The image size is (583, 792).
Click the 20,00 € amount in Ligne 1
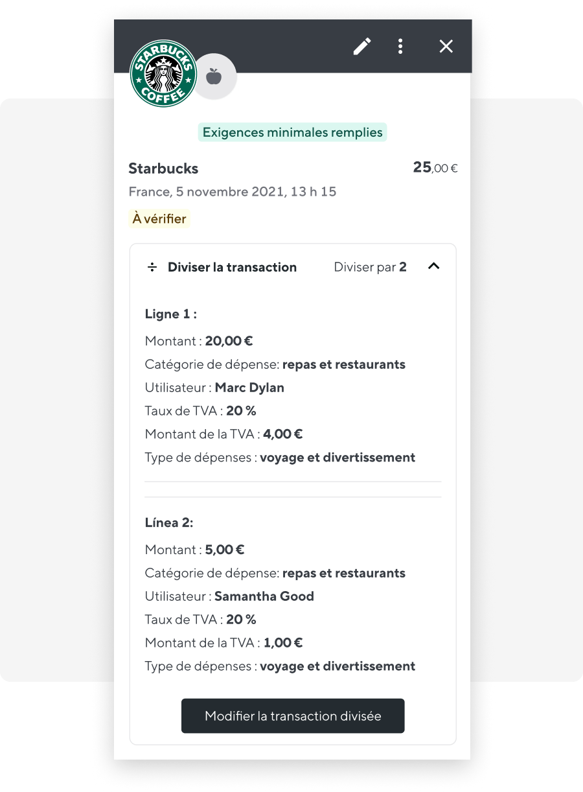click(229, 341)
